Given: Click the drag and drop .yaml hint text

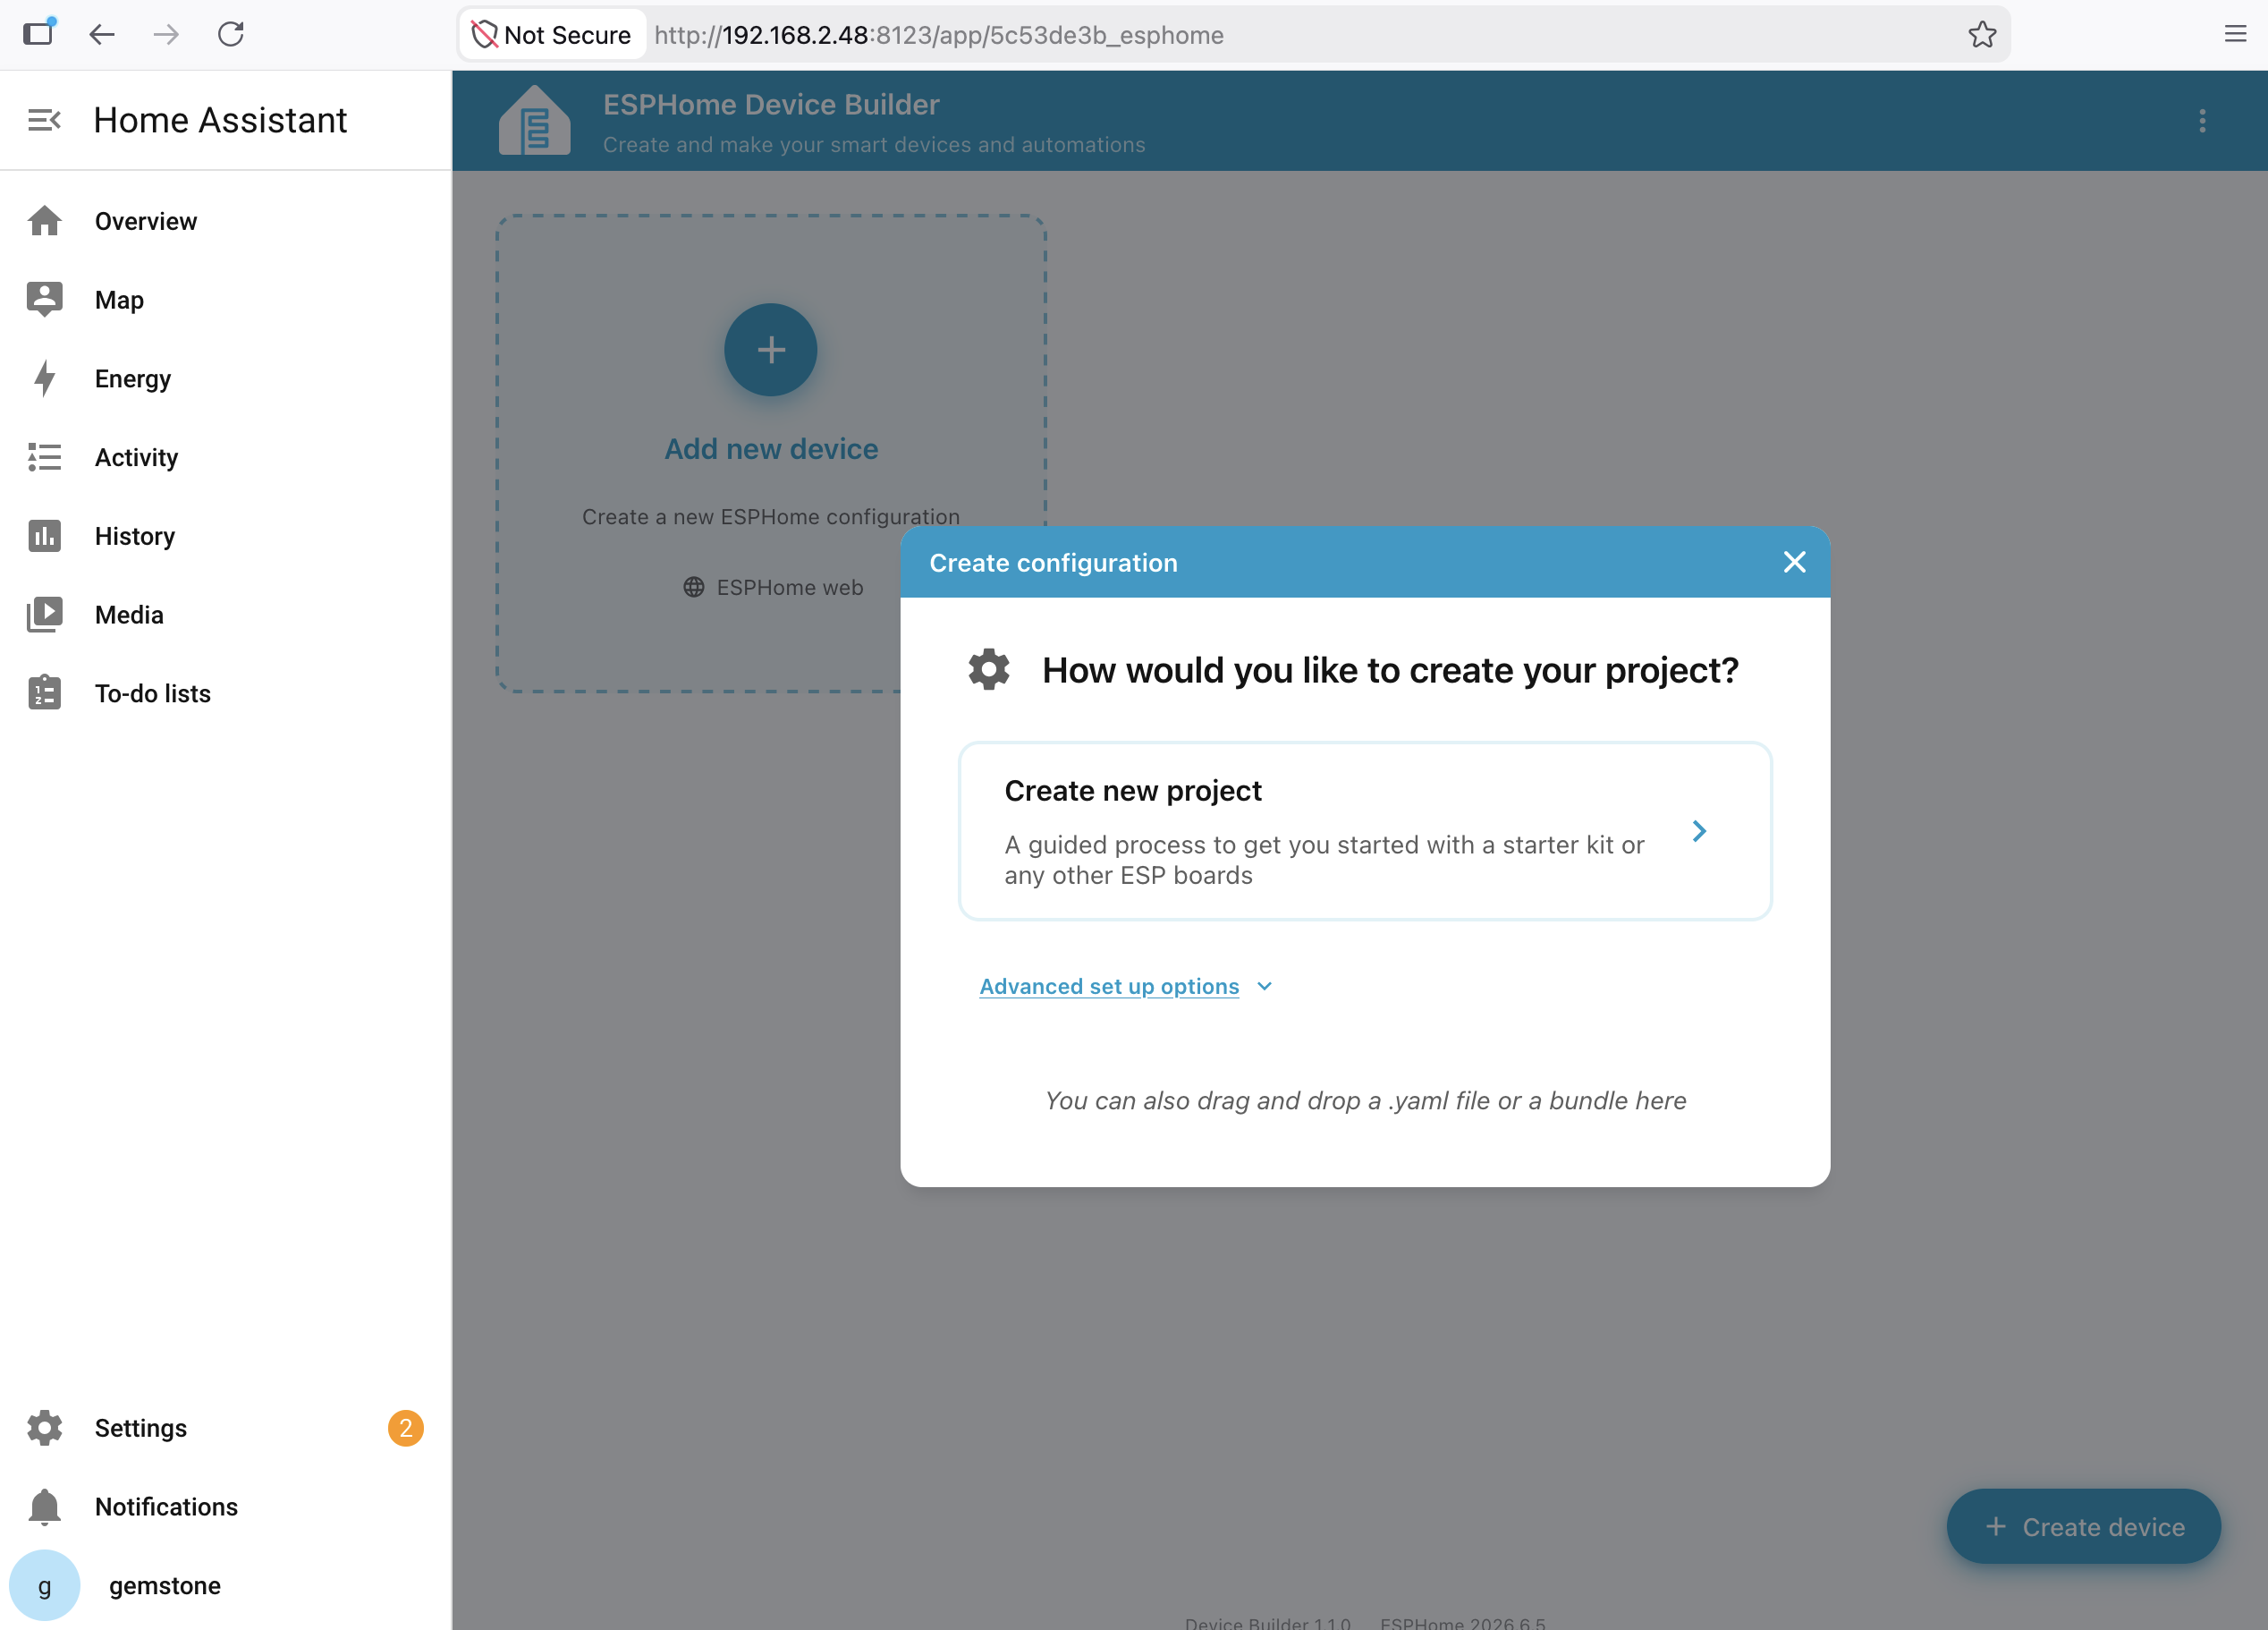Looking at the screenshot, I should pyautogui.click(x=1365, y=1100).
